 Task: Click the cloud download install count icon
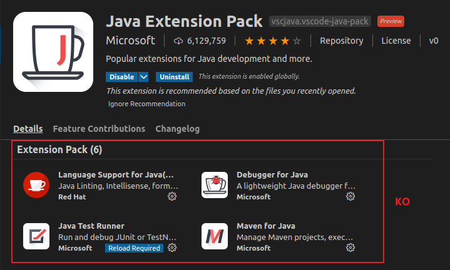click(x=178, y=41)
